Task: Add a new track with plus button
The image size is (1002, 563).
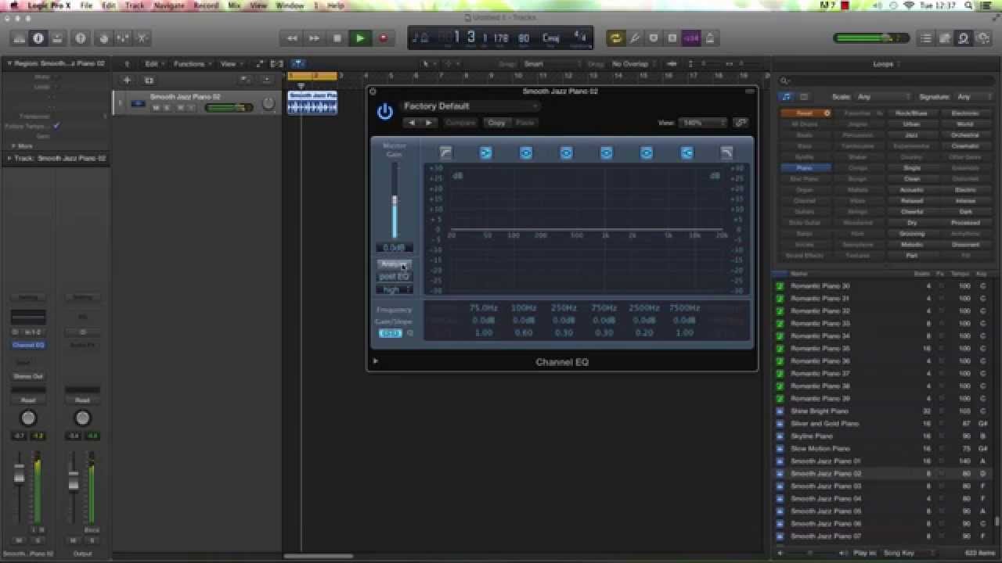Action: [x=127, y=80]
